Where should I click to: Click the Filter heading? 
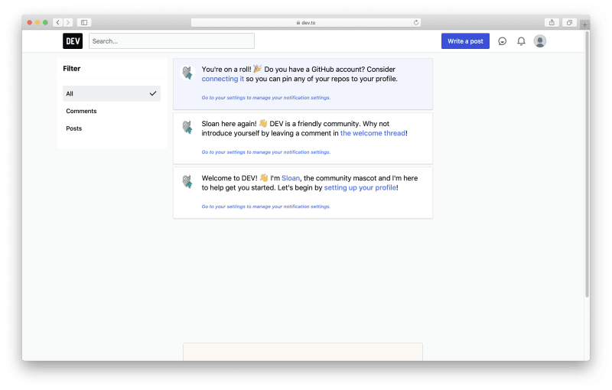click(72, 69)
